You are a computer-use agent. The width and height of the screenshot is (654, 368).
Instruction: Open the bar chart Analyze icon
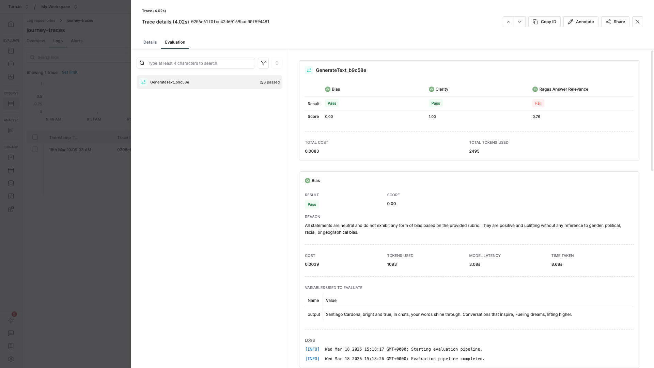(11, 131)
